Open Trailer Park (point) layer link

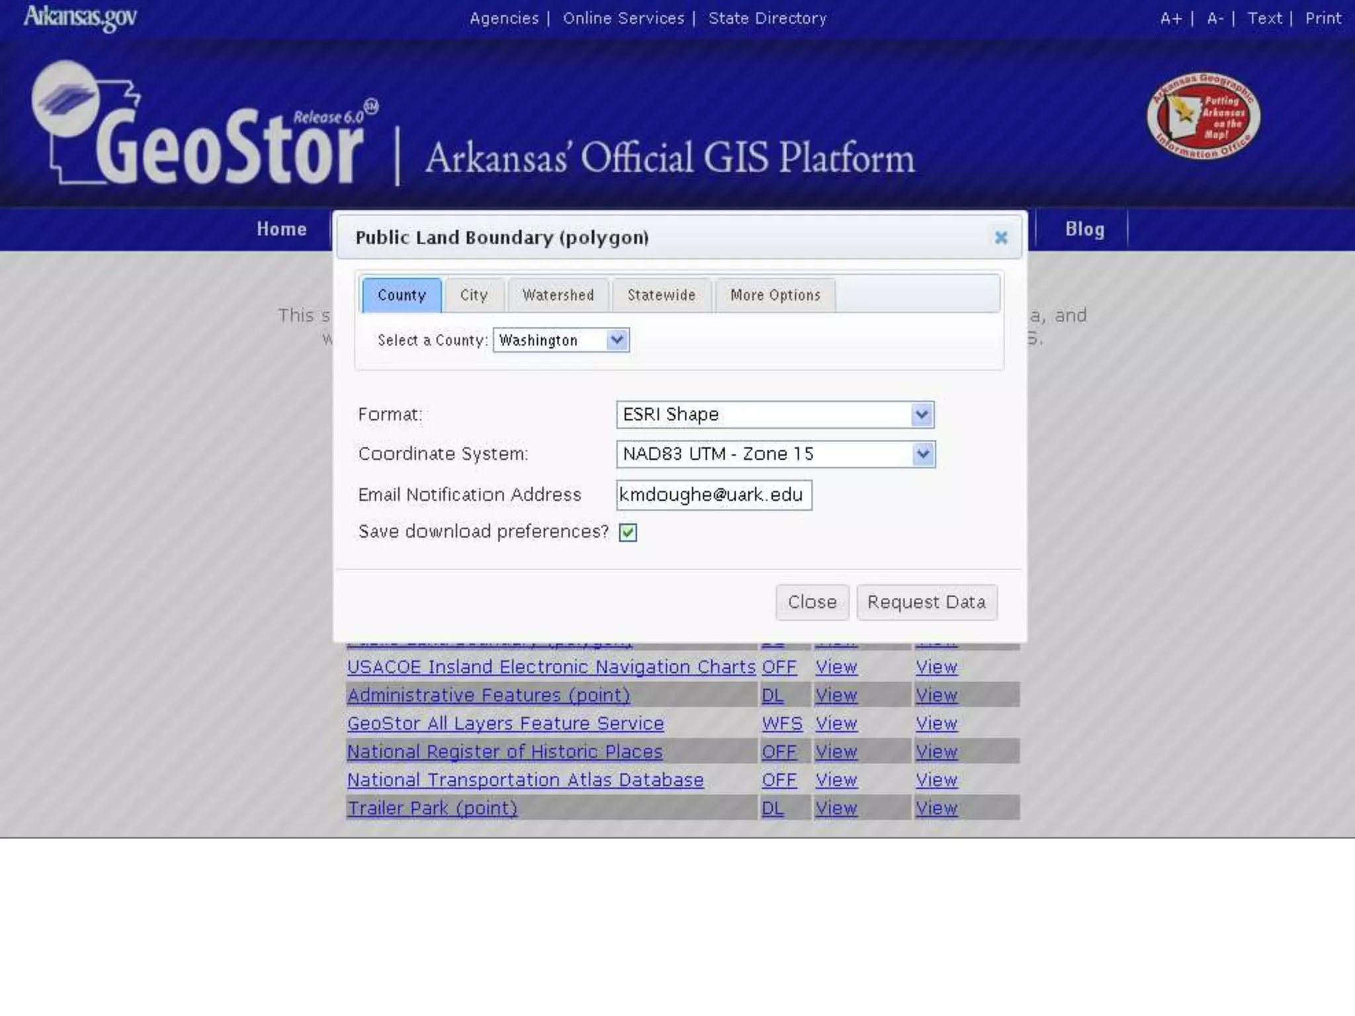(432, 808)
